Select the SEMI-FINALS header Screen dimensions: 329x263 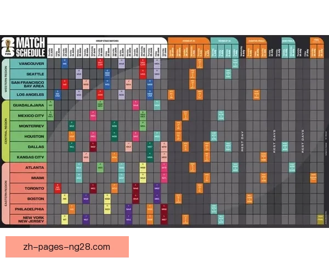pyautogui.click(x=288, y=41)
